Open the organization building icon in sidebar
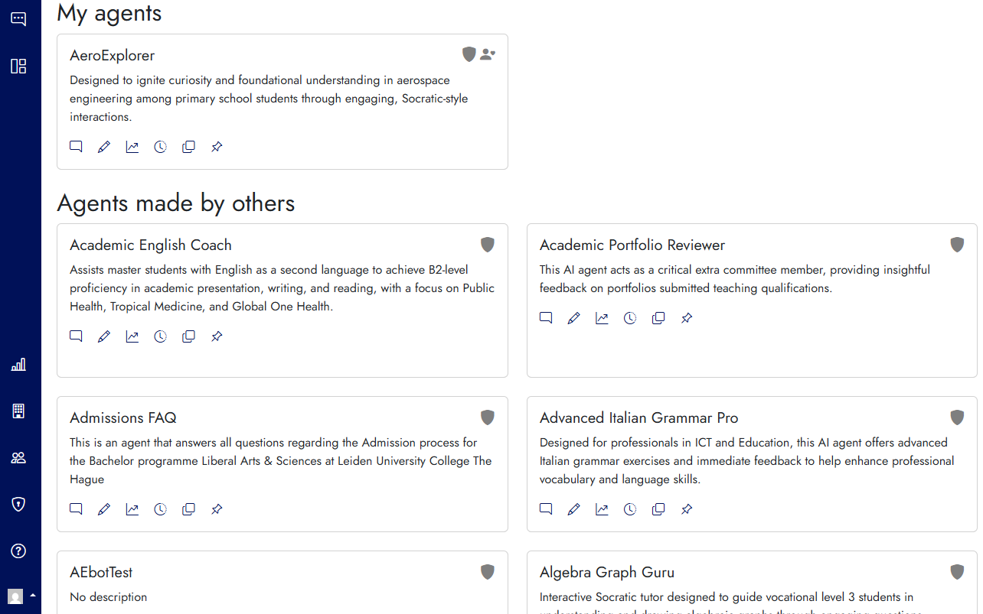The width and height of the screenshot is (983, 614). coord(18,411)
